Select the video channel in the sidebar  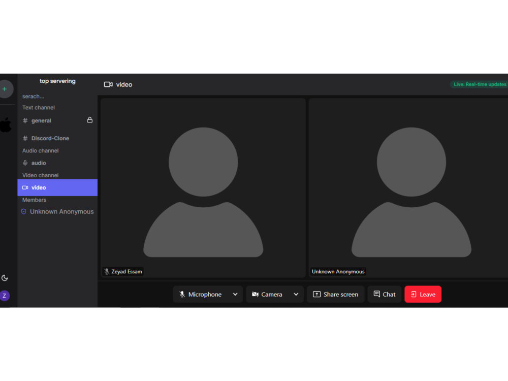pyautogui.click(x=57, y=187)
